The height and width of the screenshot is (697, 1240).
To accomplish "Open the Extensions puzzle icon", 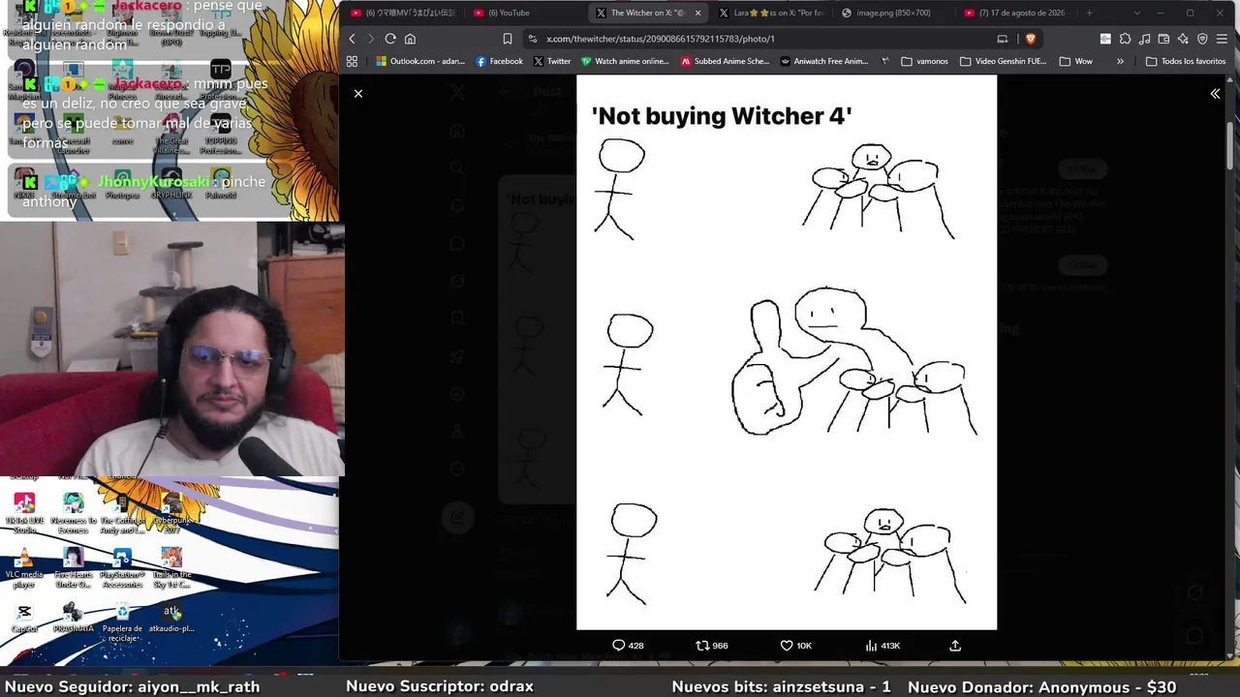I will pos(1125,39).
